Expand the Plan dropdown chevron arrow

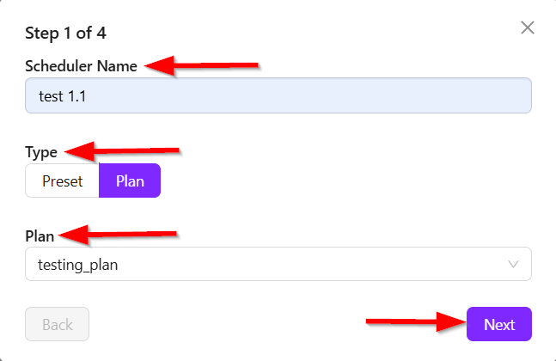pos(515,265)
